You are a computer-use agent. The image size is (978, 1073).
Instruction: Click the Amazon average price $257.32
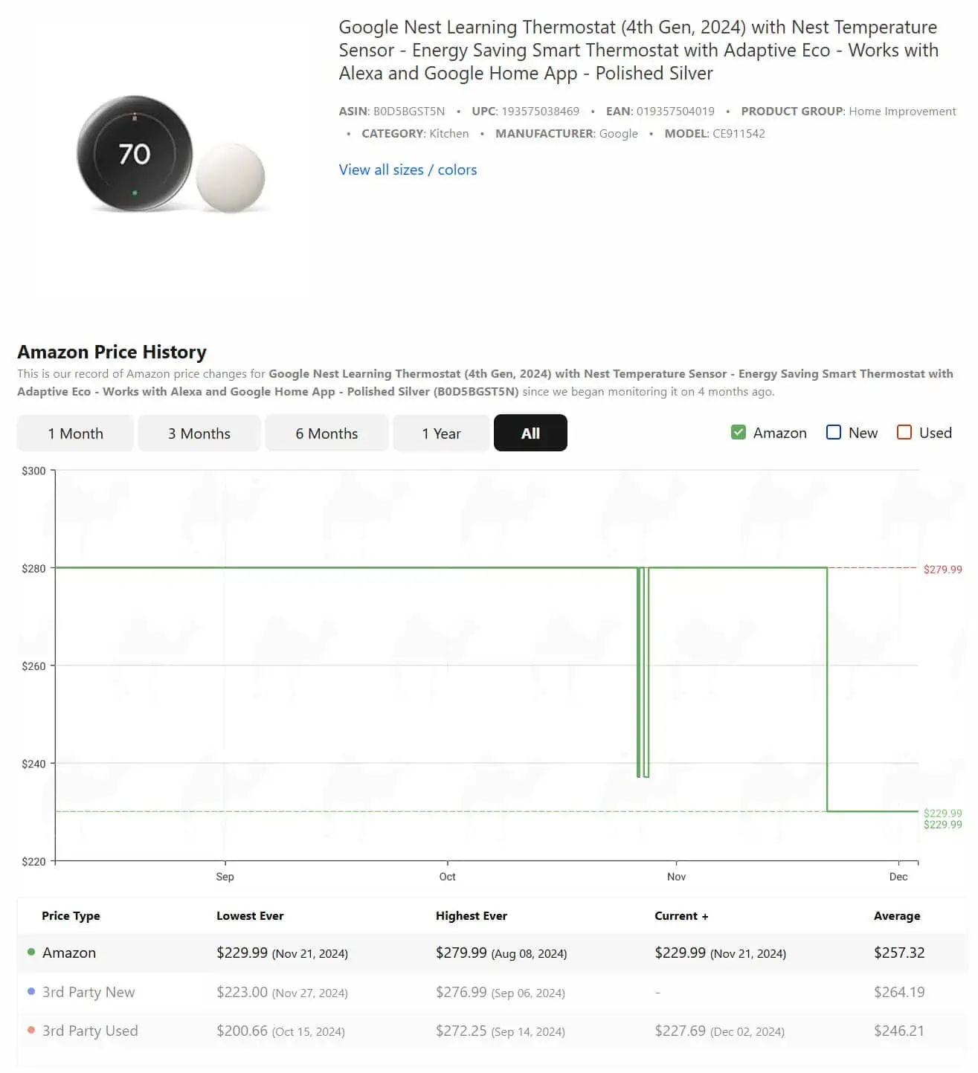pyautogui.click(x=898, y=953)
